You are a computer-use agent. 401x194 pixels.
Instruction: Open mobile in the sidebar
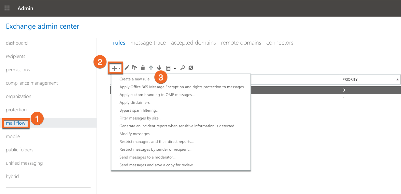tap(13, 136)
